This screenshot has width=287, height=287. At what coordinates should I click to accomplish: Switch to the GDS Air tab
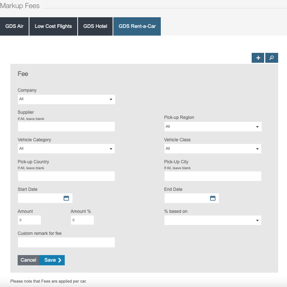(x=14, y=26)
